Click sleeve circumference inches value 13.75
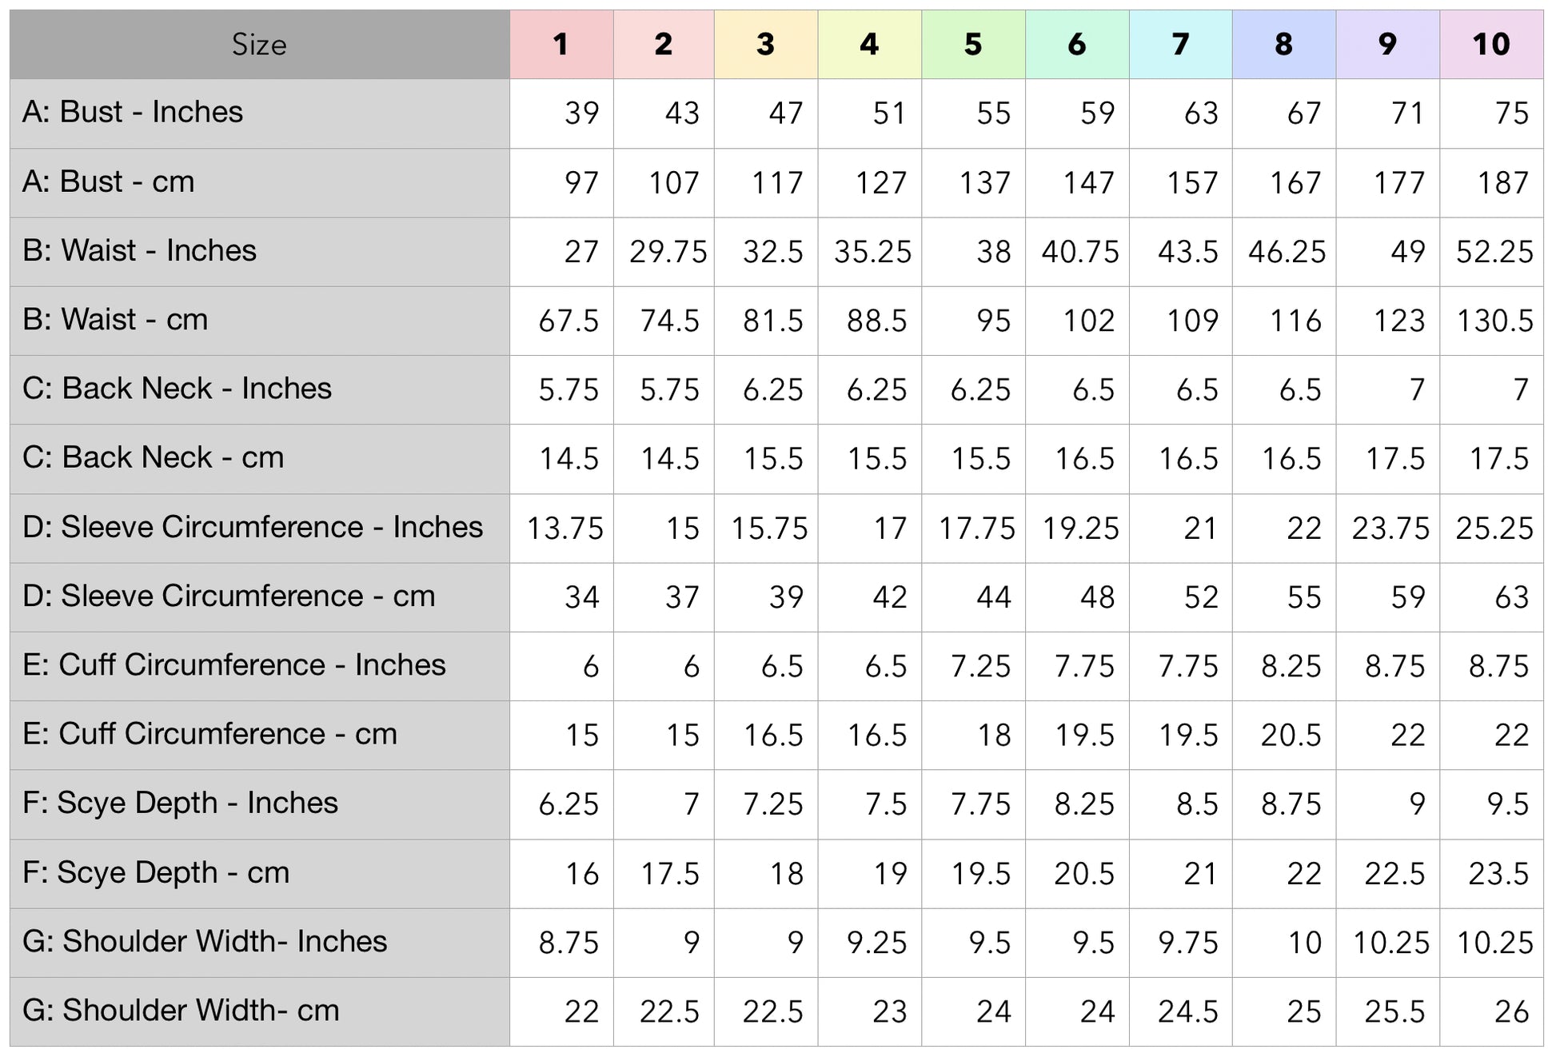The height and width of the screenshot is (1057, 1556). [565, 528]
